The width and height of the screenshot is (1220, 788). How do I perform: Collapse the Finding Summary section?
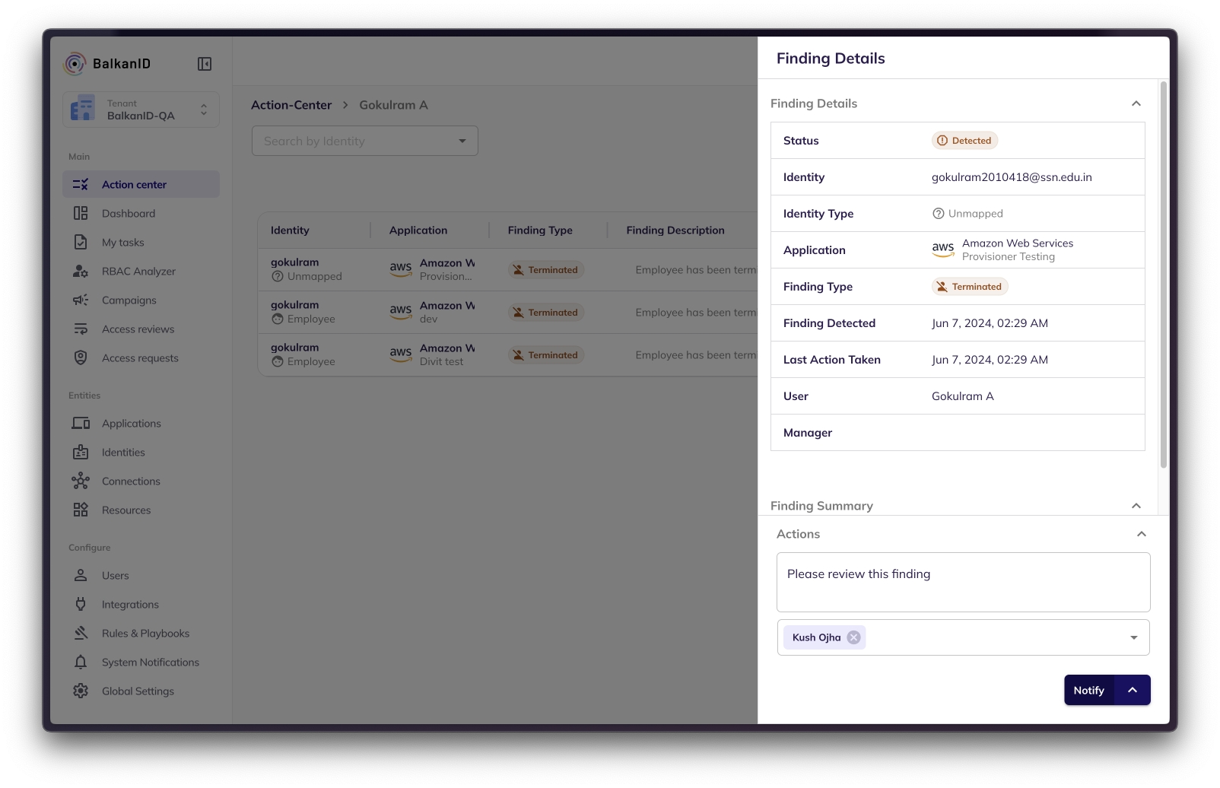point(1136,506)
